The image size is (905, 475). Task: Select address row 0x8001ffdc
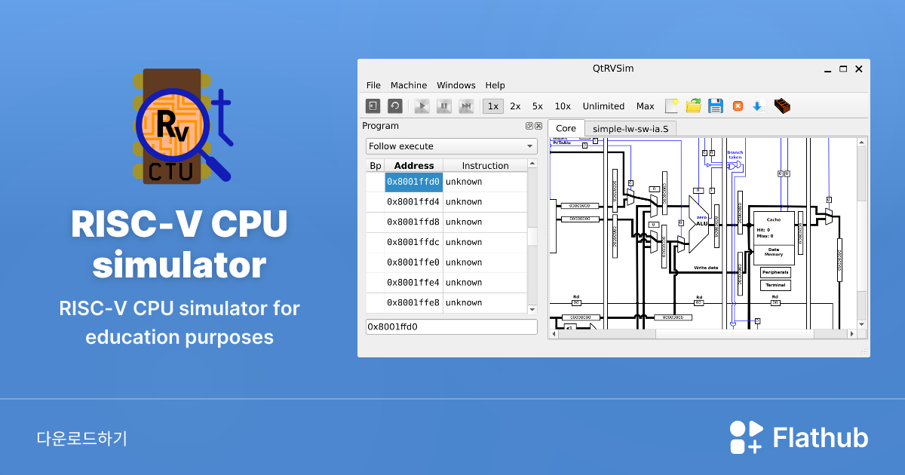point(413,242)
